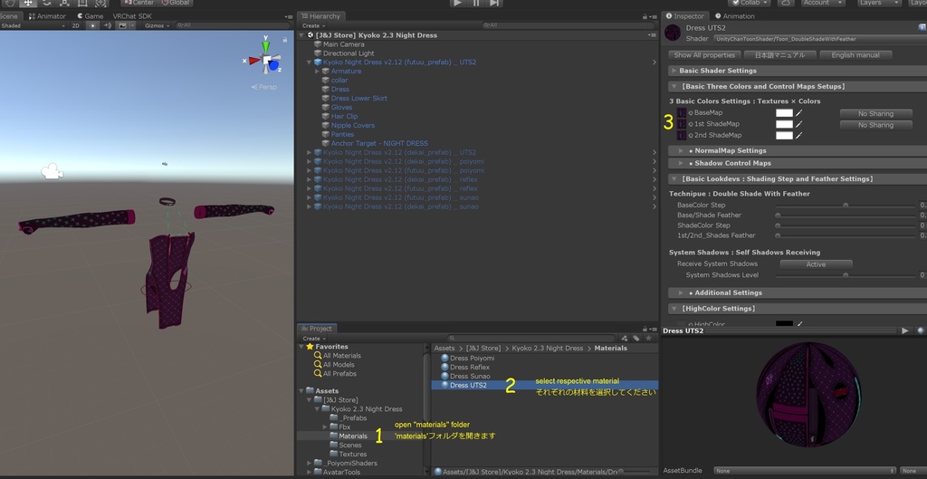Click Show All properties button
Image resolution: width=927 pixels, height=479 pixels.
[704, 55]
